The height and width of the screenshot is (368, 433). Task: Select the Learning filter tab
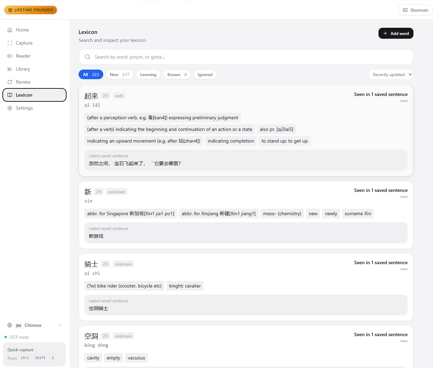[148, 74]
